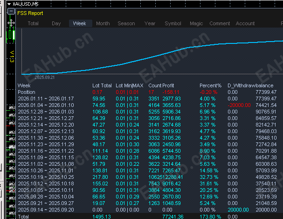Click the 1495.13 total lot value
Image resolution: width=283 pixels, height=219 pixels.
(102, 217)
